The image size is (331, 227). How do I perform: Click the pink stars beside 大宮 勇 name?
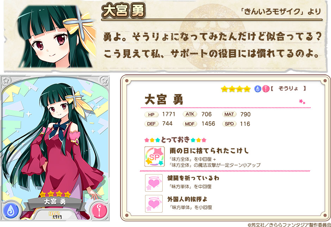tap(302, 102)
